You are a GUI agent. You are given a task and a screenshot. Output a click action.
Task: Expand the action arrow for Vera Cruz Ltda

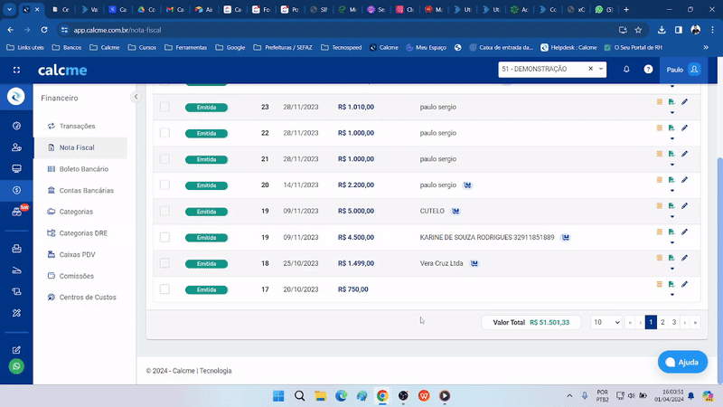(x=671, y=269)
